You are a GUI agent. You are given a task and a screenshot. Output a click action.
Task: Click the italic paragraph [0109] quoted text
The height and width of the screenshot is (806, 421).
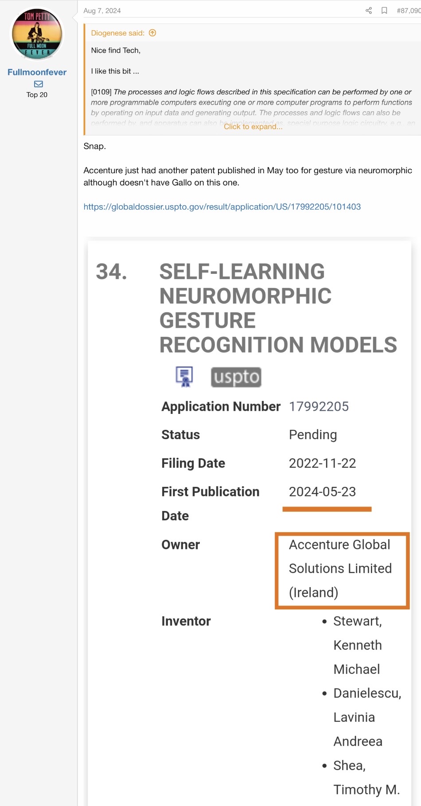(x=251, y=102)
